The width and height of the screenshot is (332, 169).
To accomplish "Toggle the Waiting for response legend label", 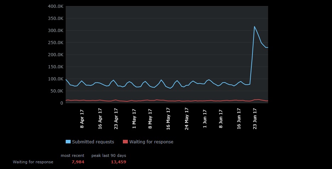I will click(151, 142).
